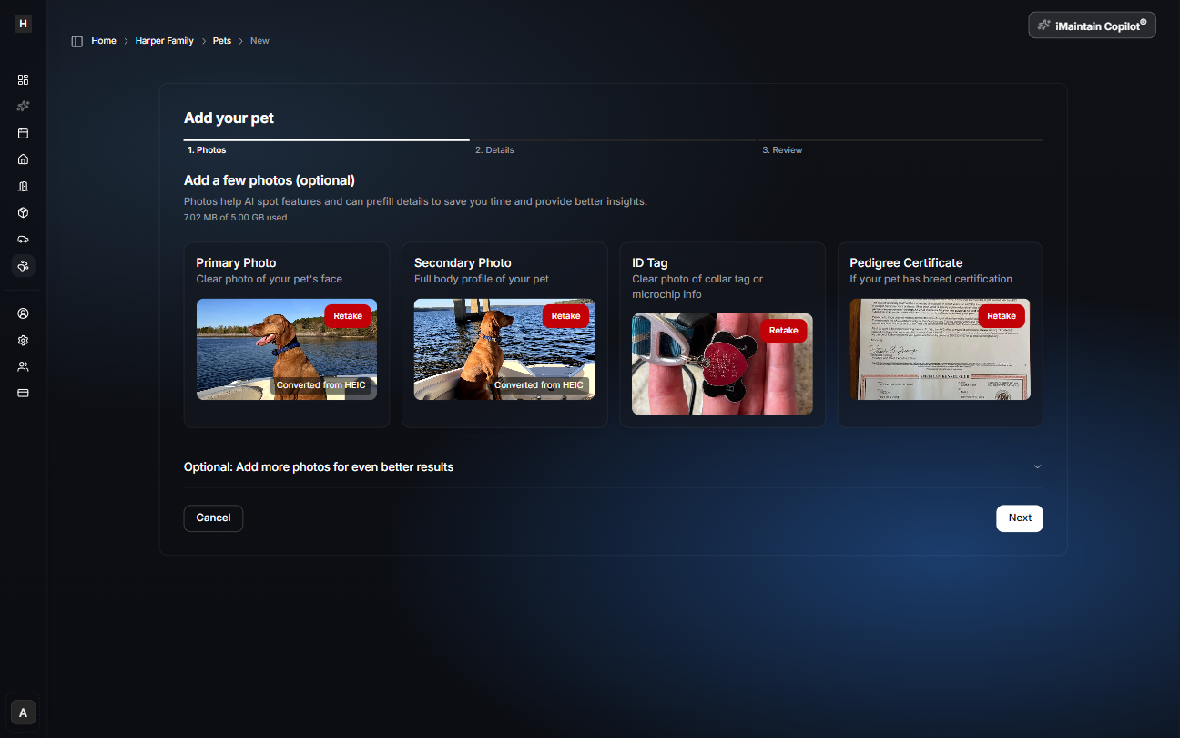1180x738 pixels.
Task: Open the dashboard grid icon
Action: 23,79
